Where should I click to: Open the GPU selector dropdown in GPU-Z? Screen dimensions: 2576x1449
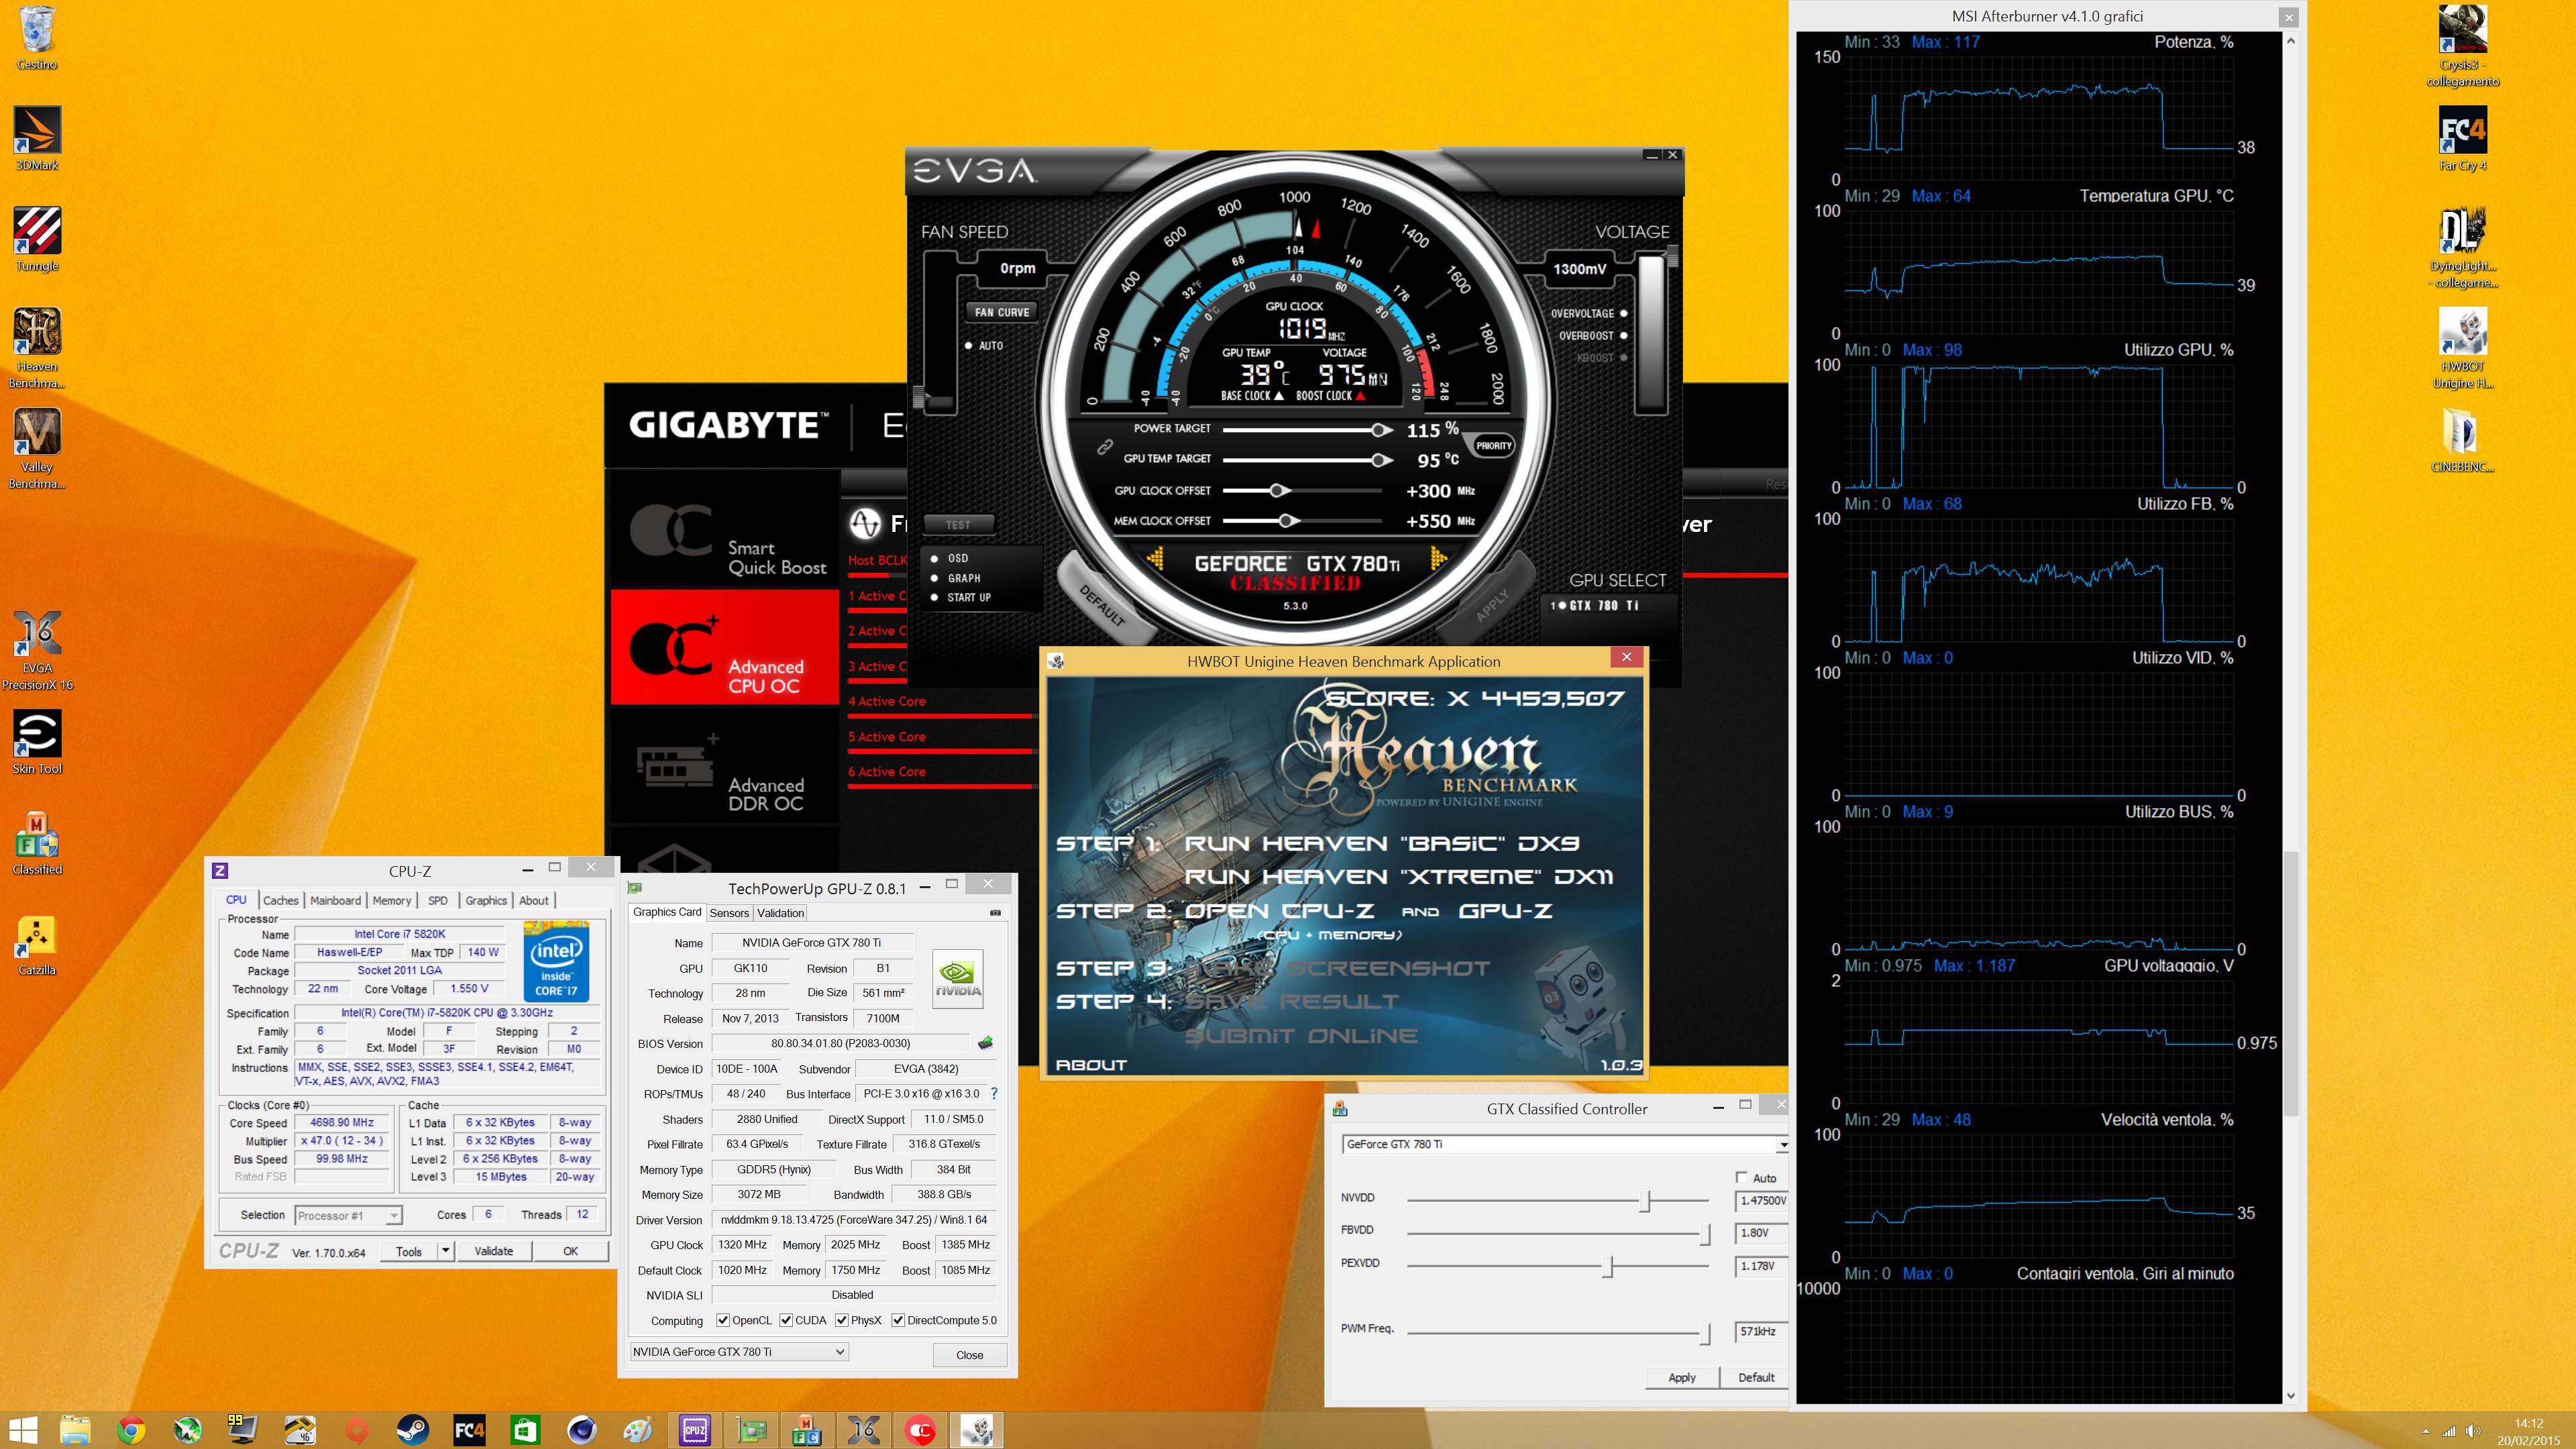(739, 1351)
